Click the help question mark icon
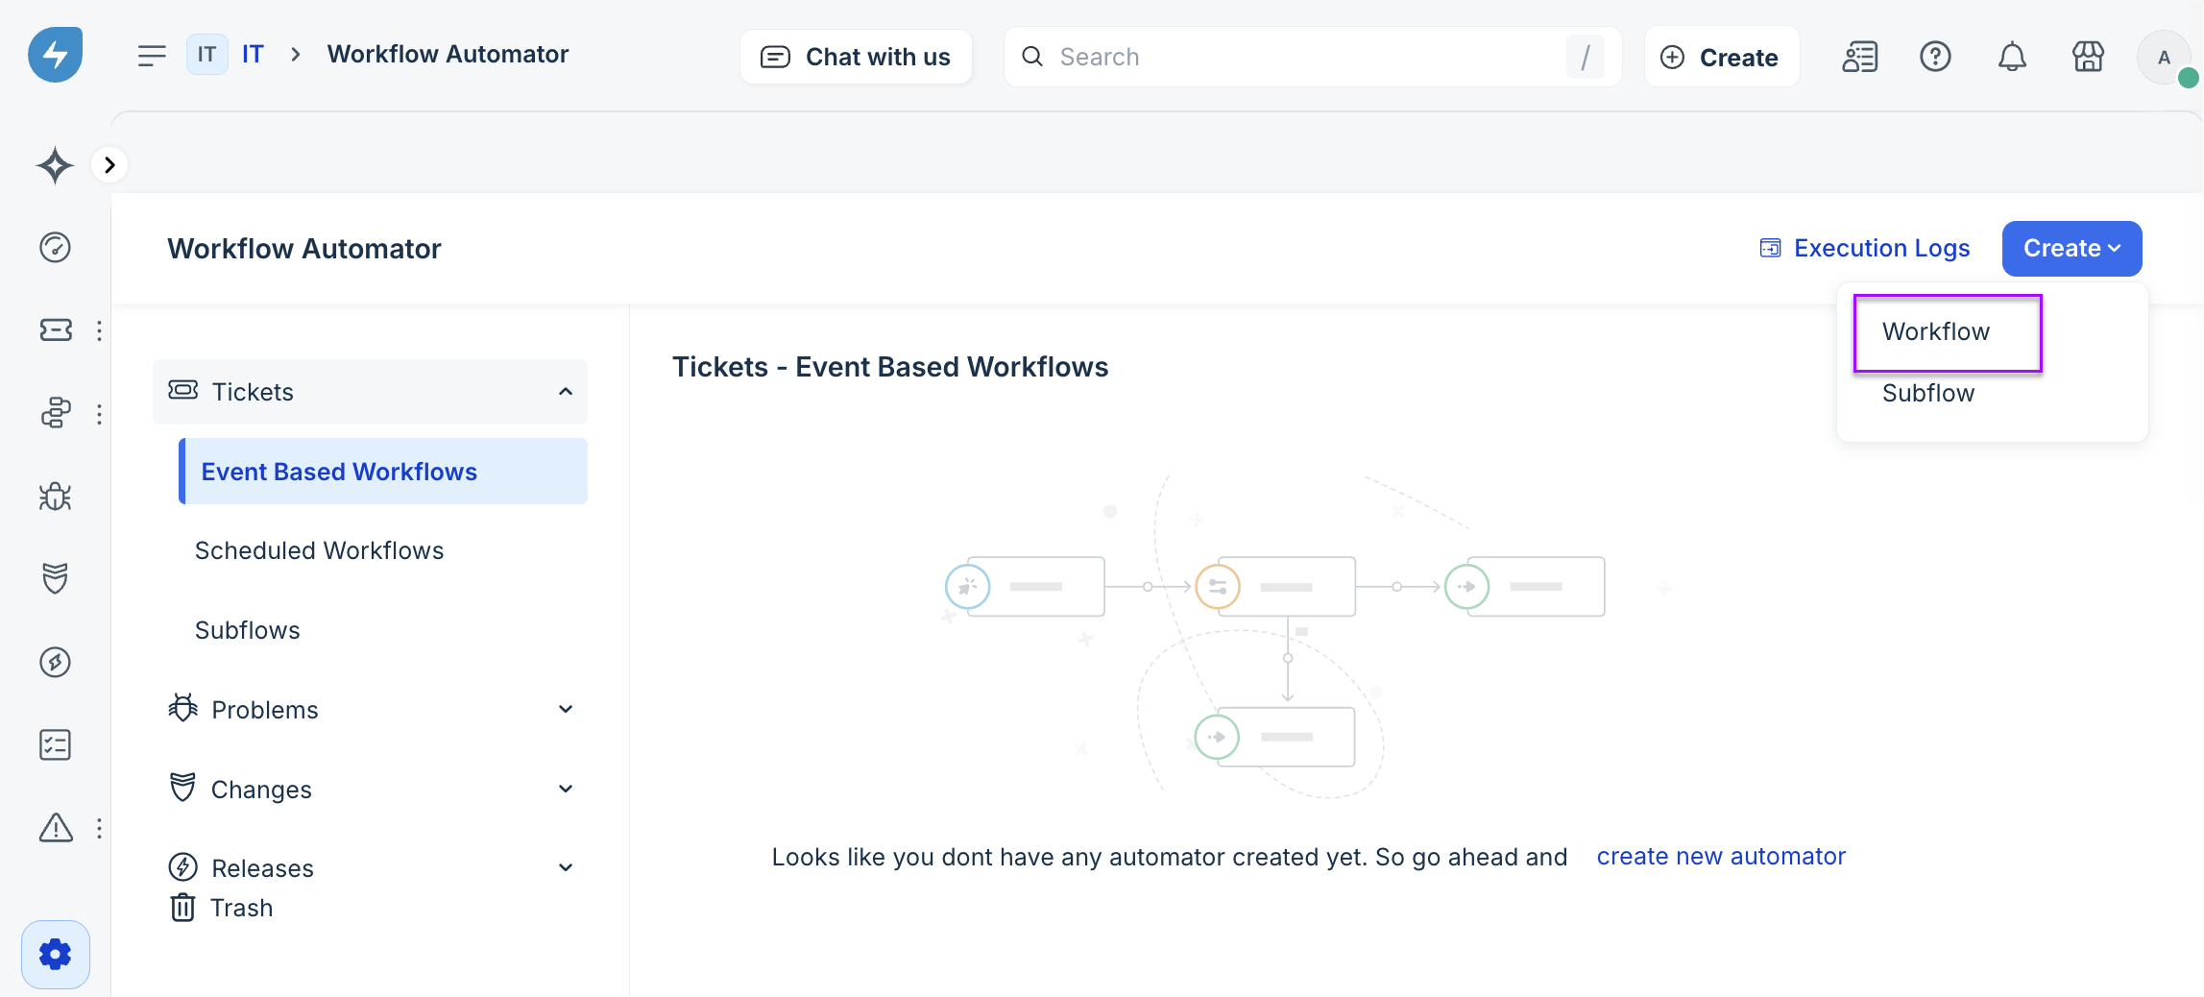The image size is (2204, 997). click(x=1935, y=58)
